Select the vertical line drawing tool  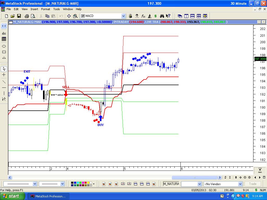[4, 93]
